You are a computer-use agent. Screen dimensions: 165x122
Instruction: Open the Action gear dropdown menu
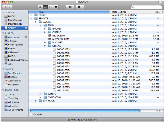click(x=80, y=7)
